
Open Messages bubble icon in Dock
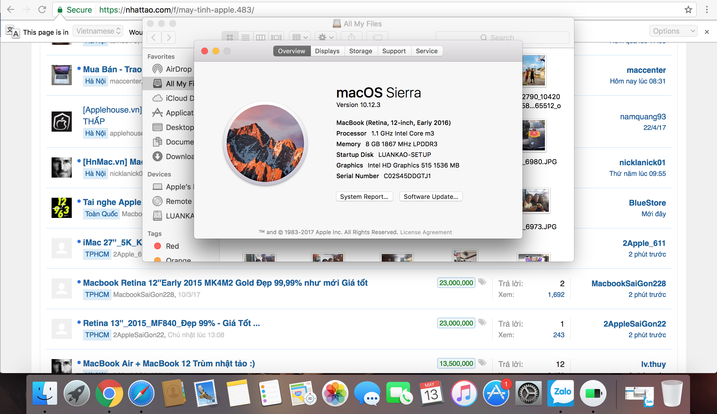(x=367, y=393)
